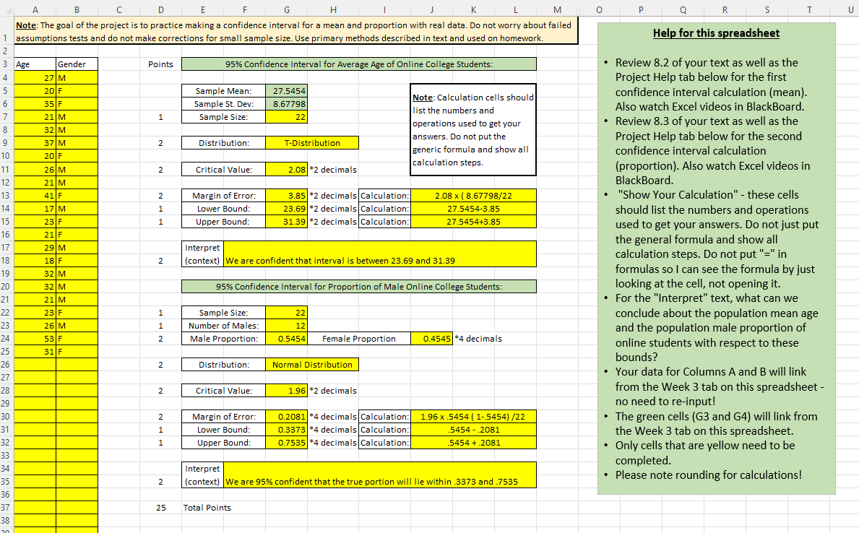This screenshot has height=533, width=859.
Task: Click Total Points label
Action: point(207,508)
